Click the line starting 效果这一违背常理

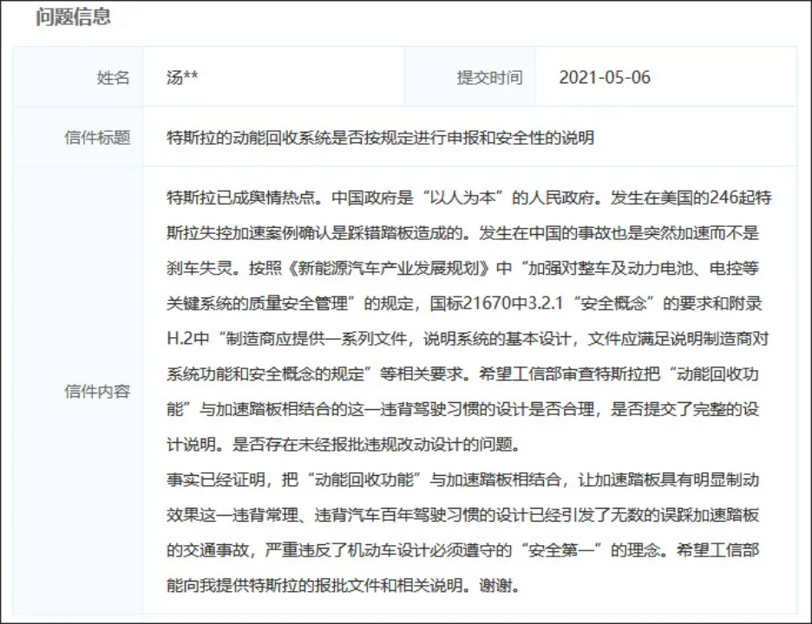click(462, 515)
